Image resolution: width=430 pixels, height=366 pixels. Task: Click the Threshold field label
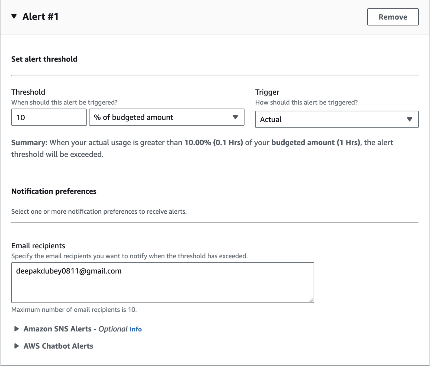(28, 92)
